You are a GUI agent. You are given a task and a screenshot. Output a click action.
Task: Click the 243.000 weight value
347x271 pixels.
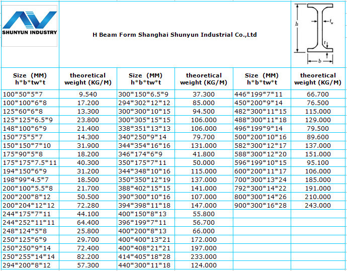pyautogui.click(x=318, y=205)
